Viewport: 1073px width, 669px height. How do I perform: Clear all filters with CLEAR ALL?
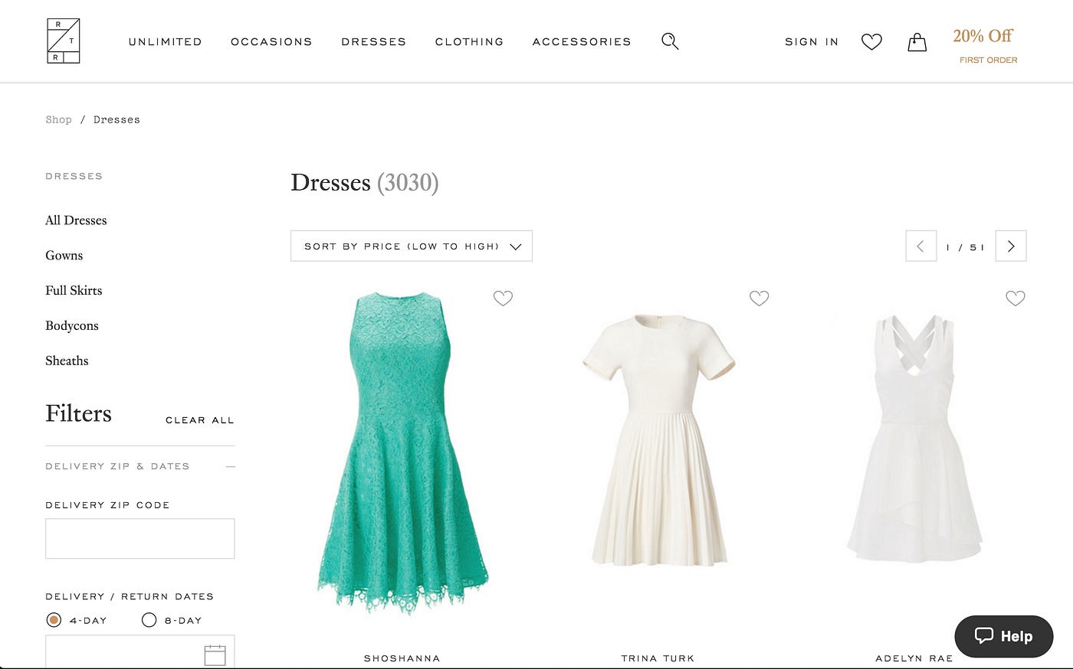point(199,419)
